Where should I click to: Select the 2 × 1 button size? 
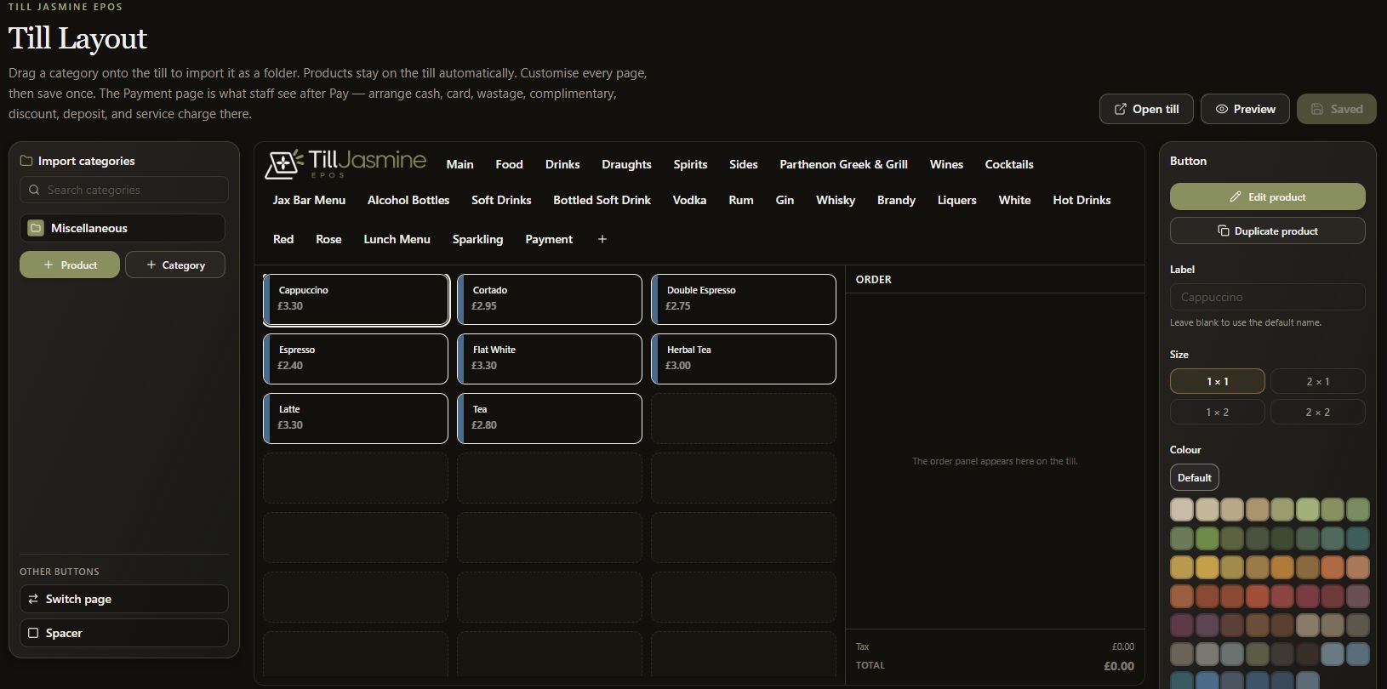(1318, 381)
